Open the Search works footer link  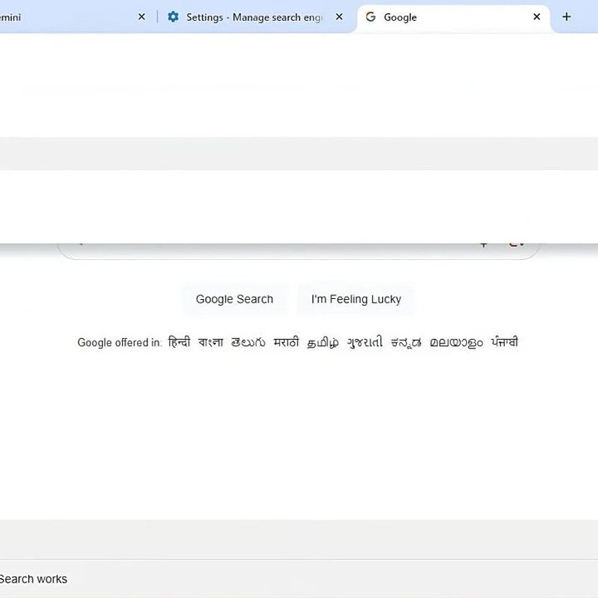(x=33, y=579)
